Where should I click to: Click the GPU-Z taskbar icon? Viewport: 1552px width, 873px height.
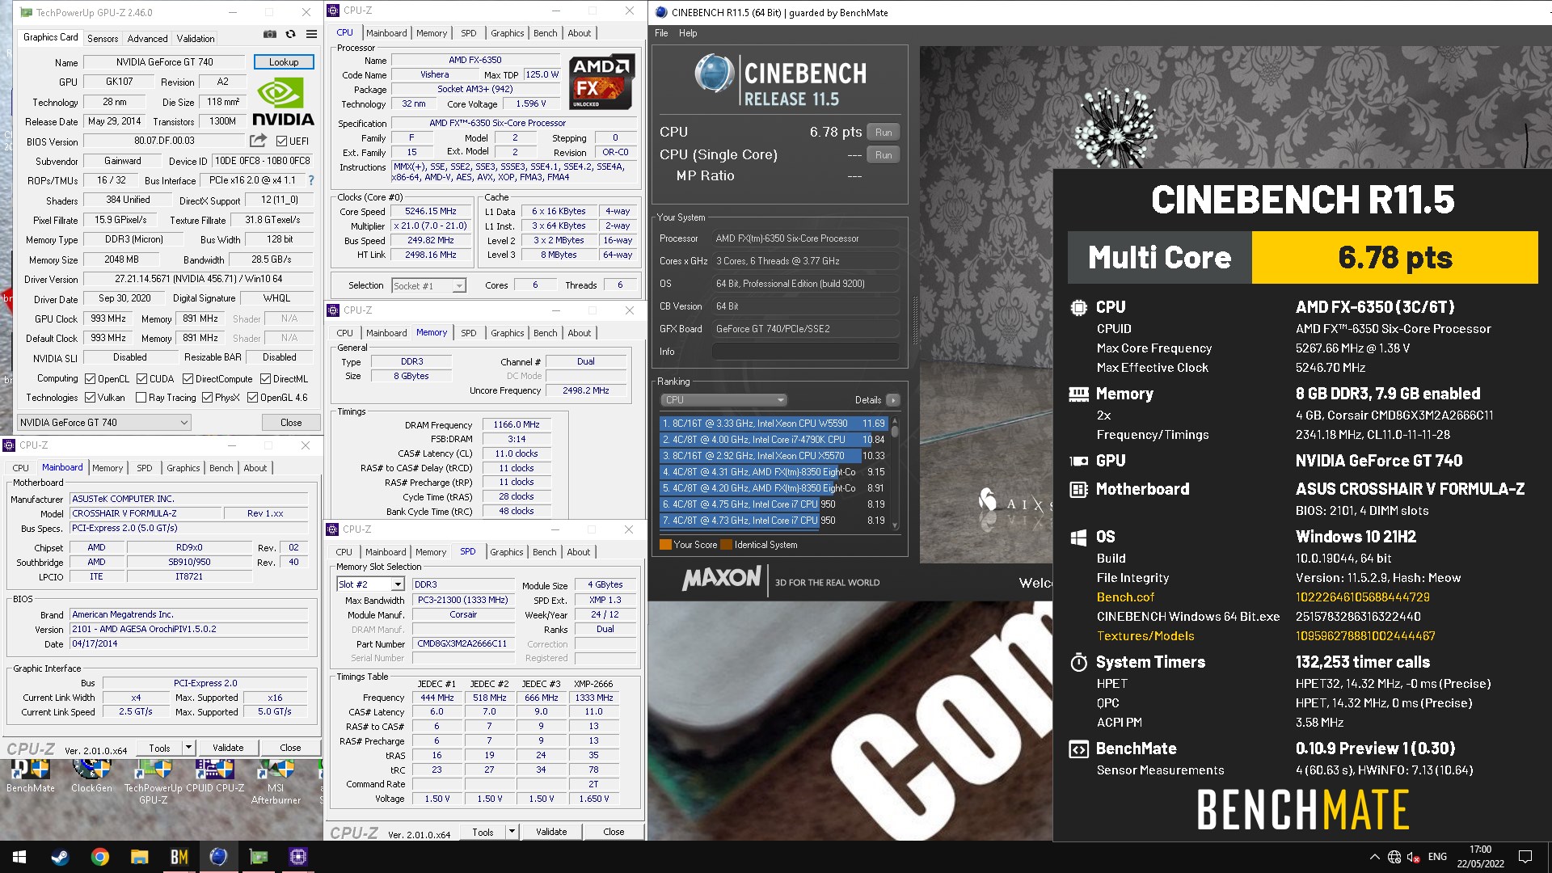tap(258, 857)
